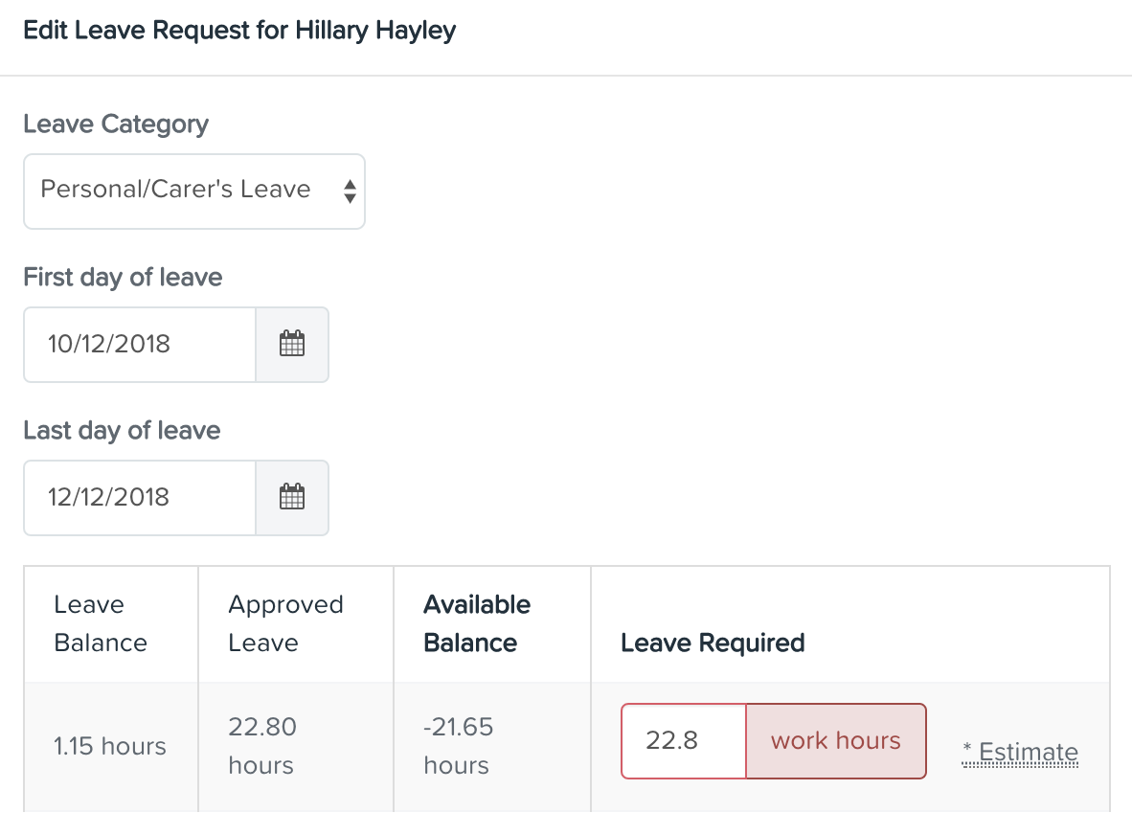Click the Edit Leave Request for Hillary Hayley heading

(239, 31)
